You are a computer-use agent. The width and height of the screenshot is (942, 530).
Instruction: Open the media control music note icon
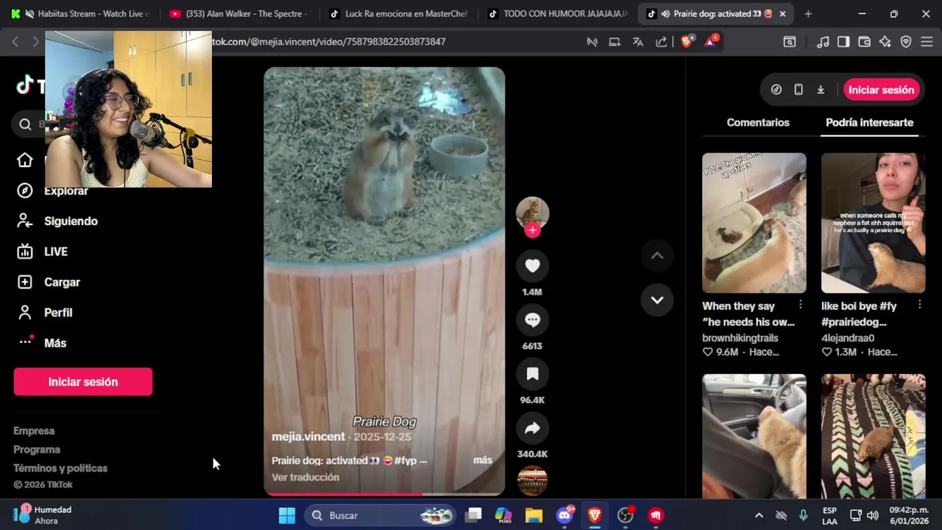(823, 42)
